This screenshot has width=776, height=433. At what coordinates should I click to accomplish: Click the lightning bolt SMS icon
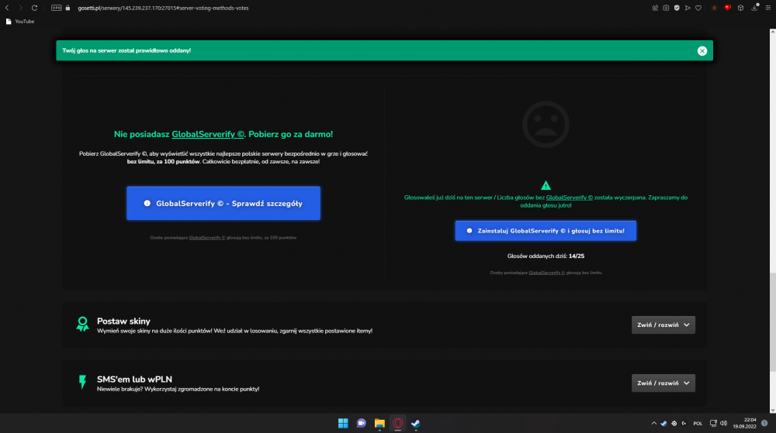pos(83,382)
